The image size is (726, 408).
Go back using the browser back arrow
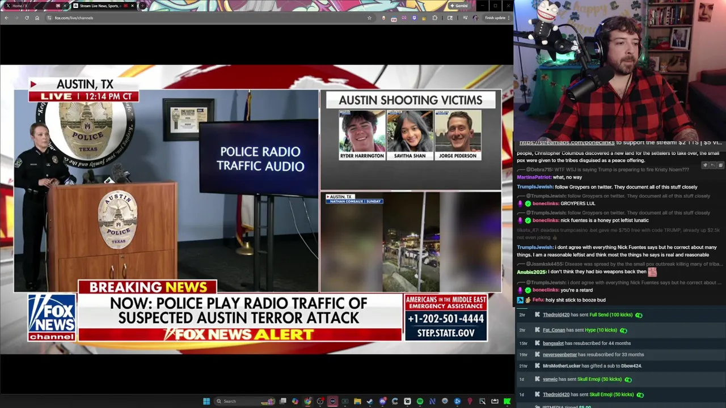[x=6, y=18]
